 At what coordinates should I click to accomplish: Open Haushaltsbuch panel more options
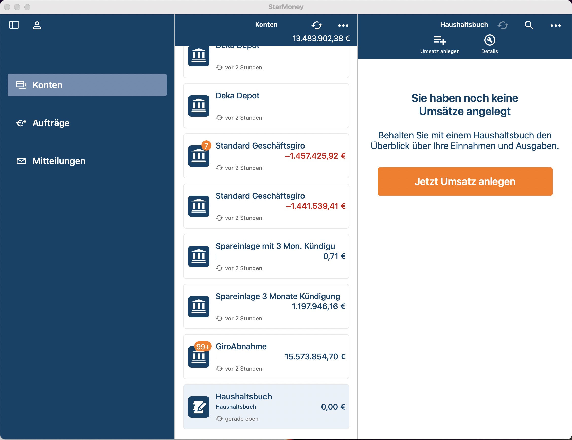(555, 25)
